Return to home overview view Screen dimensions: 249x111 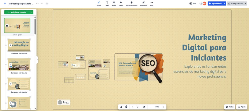click(x=144, y=107)
